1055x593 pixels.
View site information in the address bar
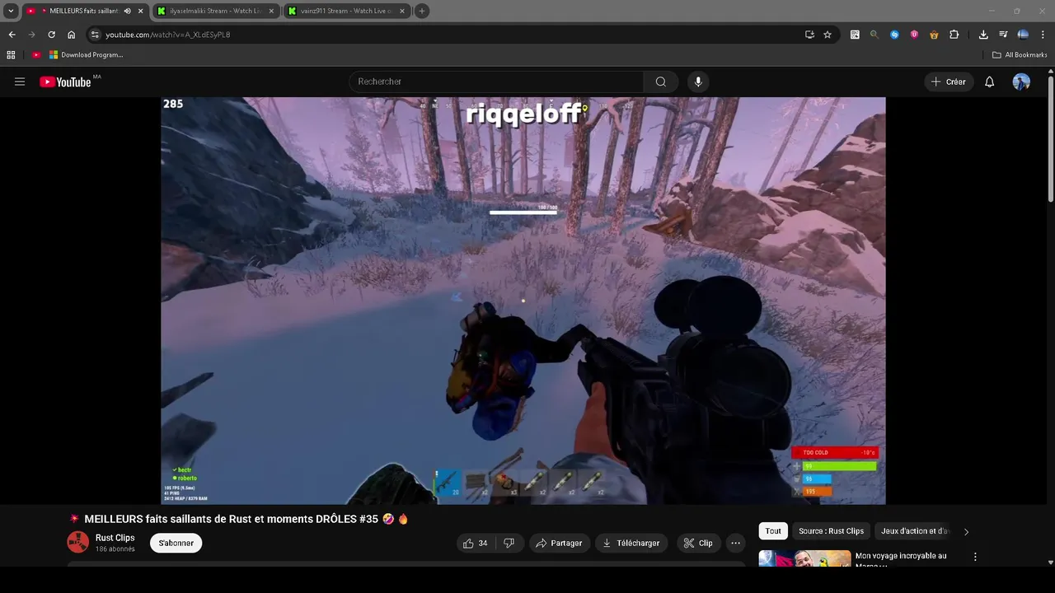[x=95, y=35]
